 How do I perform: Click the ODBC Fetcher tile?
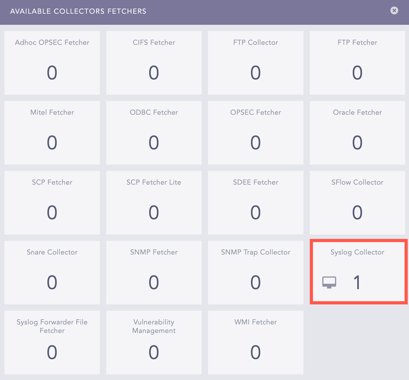tap(154, 133)
